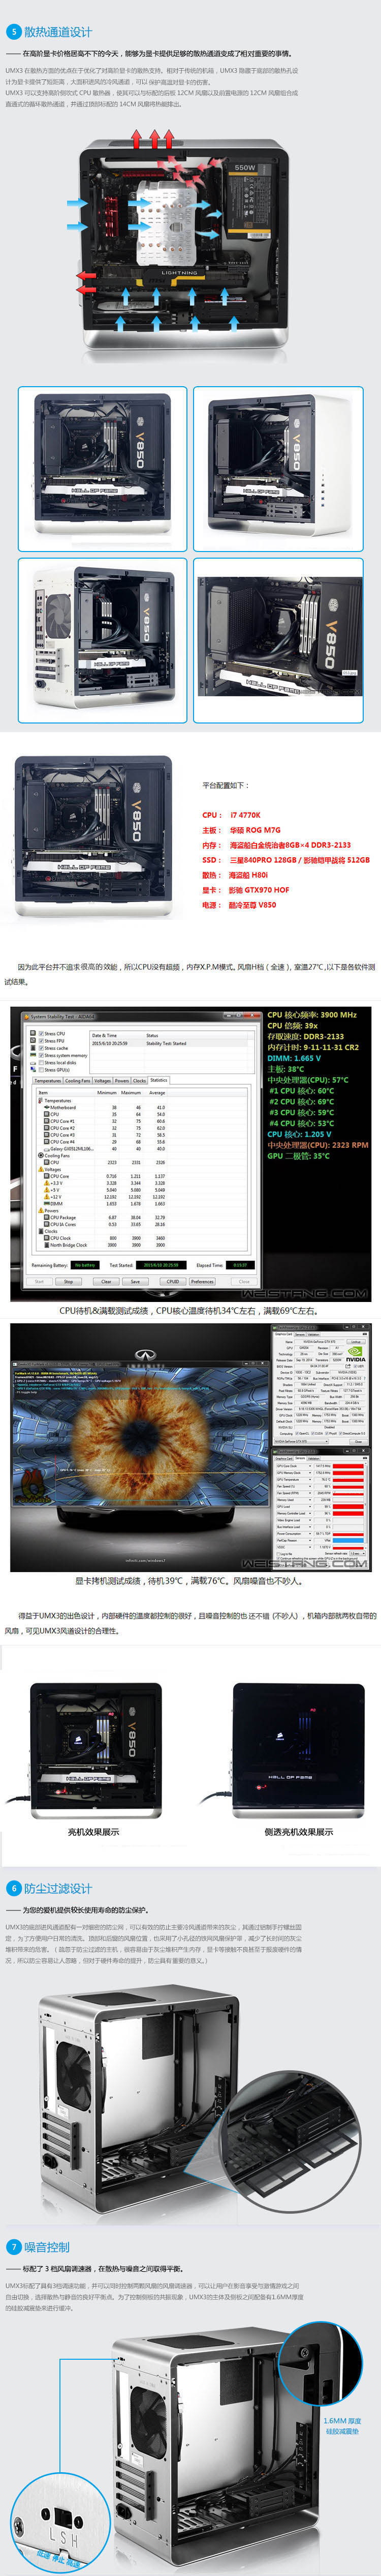This screenshot has width=381, height=2576.
Task: Open the GPU Temperature sensor dropdown in GPU-Z
Action: click(310, 1480)
